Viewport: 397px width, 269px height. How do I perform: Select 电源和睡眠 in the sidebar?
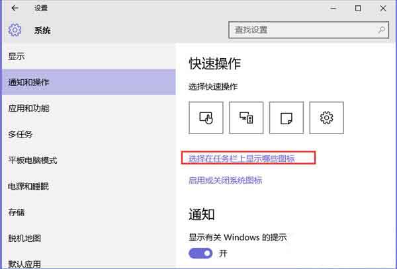(x=28, y=186)
